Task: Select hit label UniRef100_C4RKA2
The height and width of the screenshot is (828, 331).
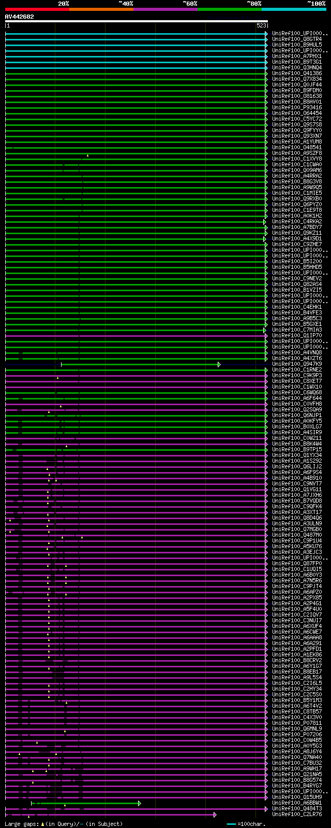Action: pyautogui.click(x=297, y=222)
